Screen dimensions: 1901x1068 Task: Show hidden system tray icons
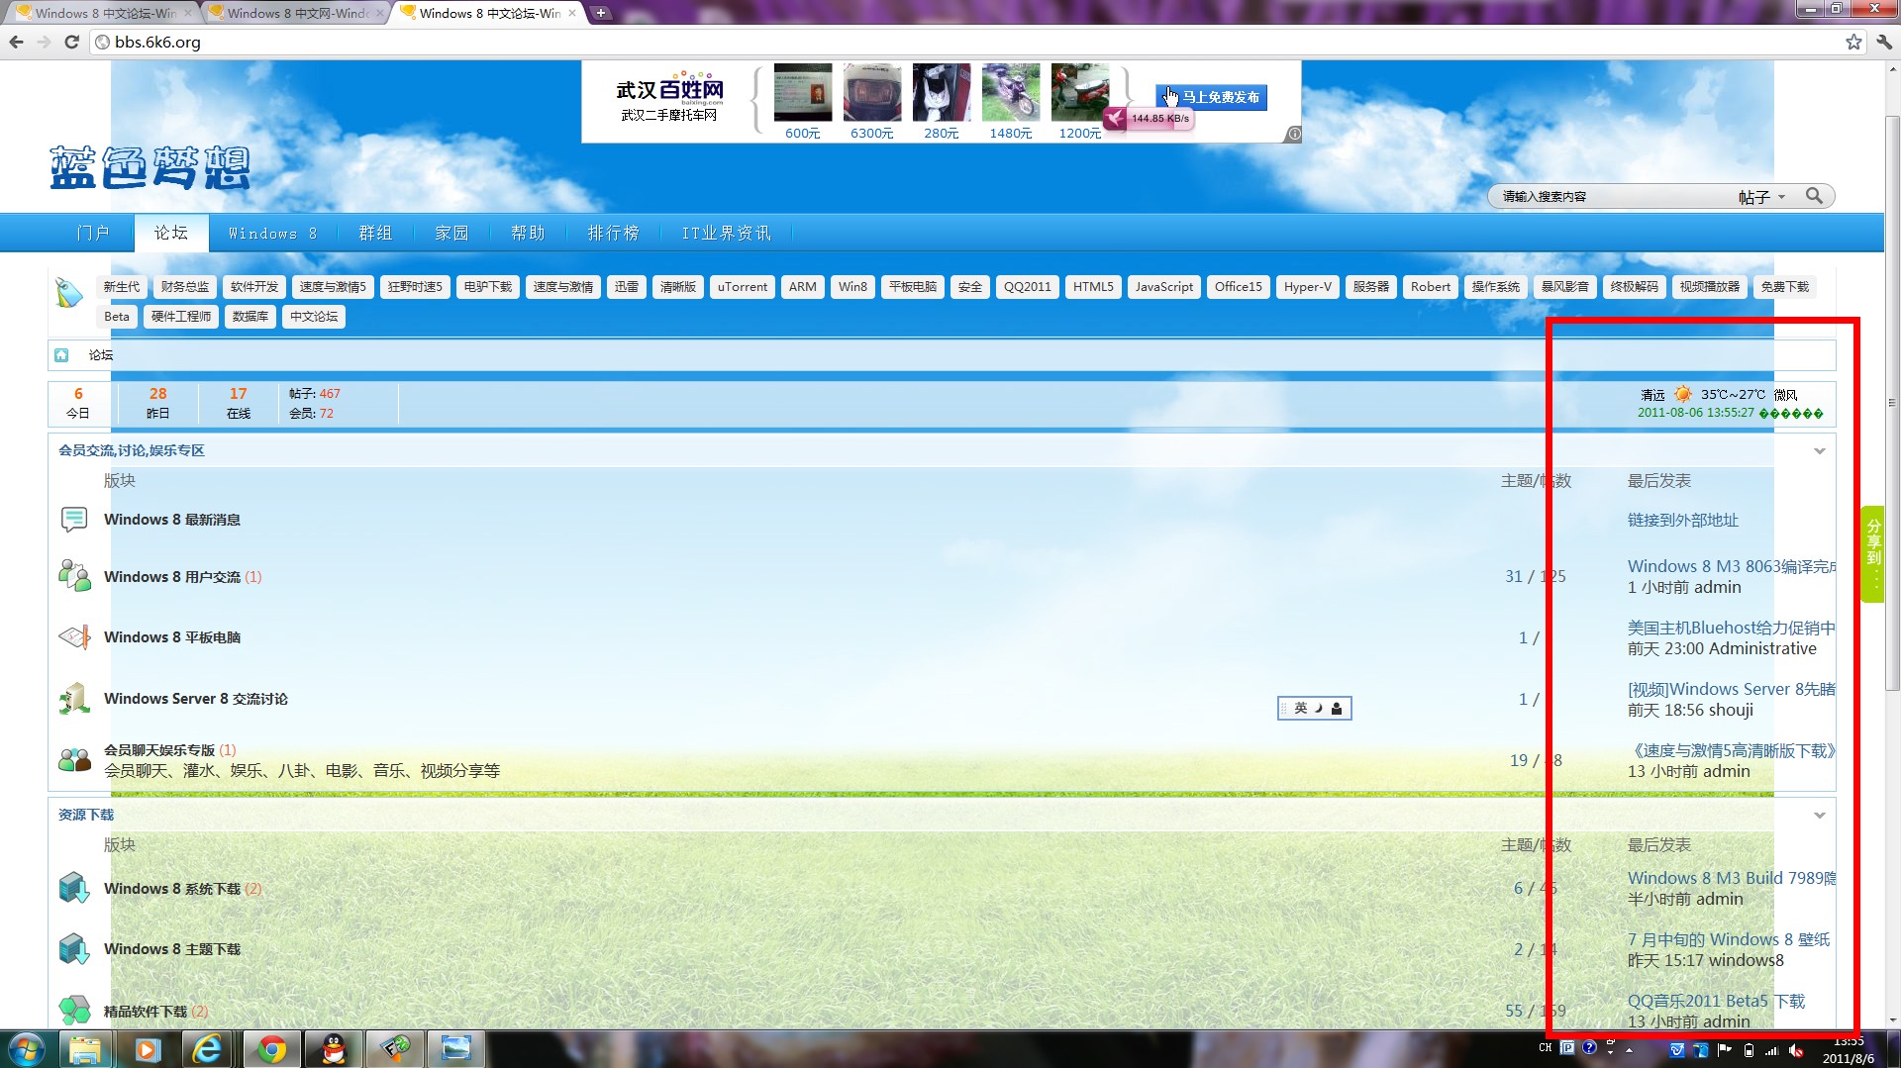(x=1630, y=1050)
